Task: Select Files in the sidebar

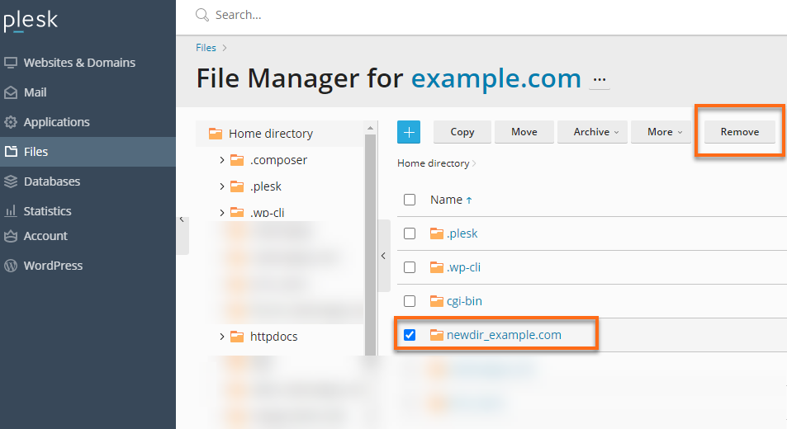Action: [88, 151]
